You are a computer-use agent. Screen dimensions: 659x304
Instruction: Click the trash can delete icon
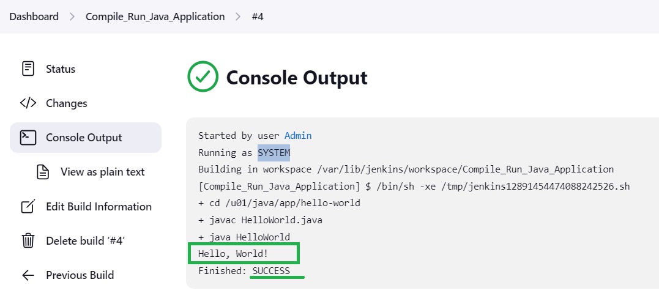click(28, 240)
